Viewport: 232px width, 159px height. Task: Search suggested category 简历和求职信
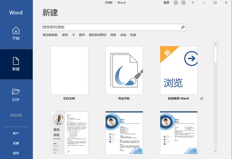pos(98,35)
